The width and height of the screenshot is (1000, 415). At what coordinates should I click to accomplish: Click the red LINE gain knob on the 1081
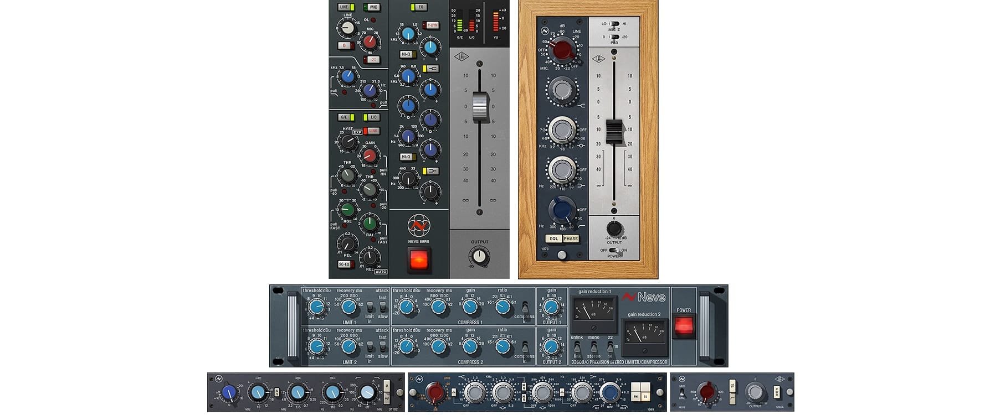click(x=435, y=393)
